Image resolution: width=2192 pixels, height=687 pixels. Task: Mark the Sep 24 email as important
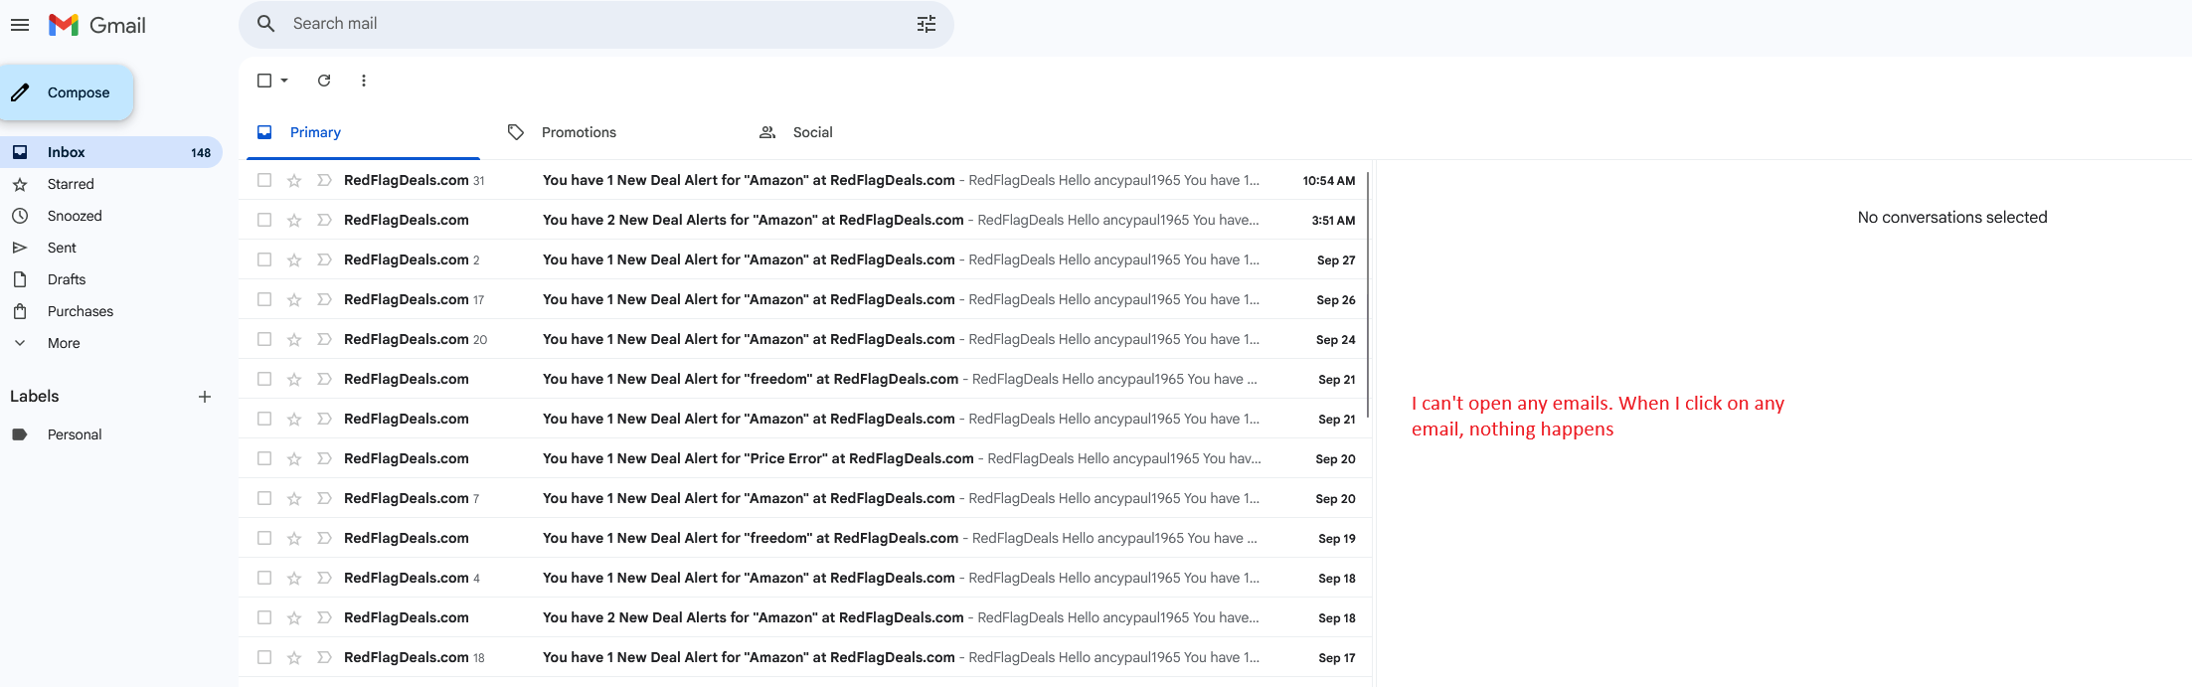[324, 339]
